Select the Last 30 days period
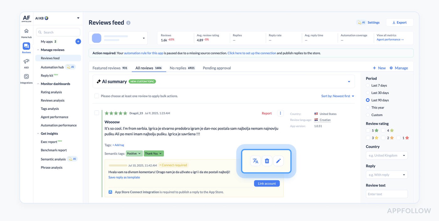This screenshot has width=439, height=221. (368, 93)
